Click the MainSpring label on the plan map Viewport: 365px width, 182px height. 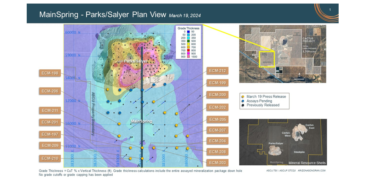pos(142,121)
